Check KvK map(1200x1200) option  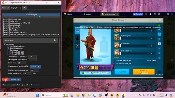click(8, 52)
